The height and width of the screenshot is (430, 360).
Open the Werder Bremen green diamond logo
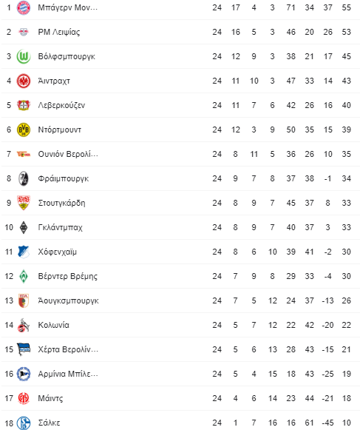click(x=24, y=276)
